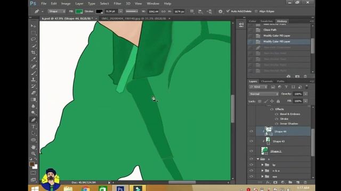This screenshot has width=341, height=191.
Task: Select the Pen tool in toolbox
Action: (33, 120)
